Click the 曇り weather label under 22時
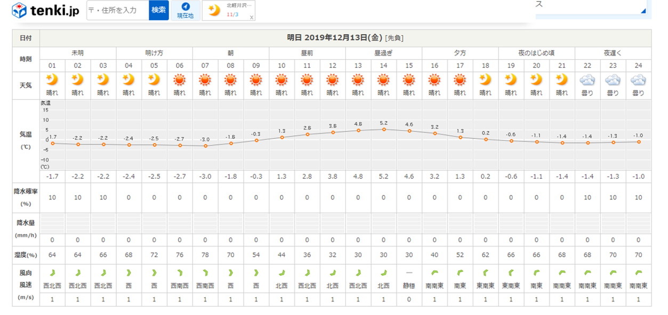This screenshot has height=315, width=668. (587, 93)
